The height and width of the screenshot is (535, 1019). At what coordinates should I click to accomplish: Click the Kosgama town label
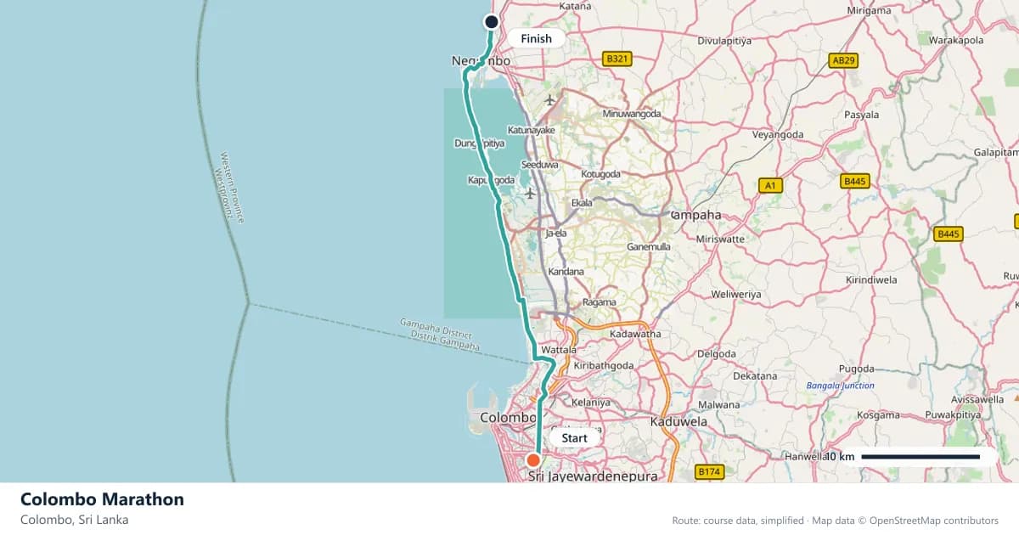(x=878, y=415)
